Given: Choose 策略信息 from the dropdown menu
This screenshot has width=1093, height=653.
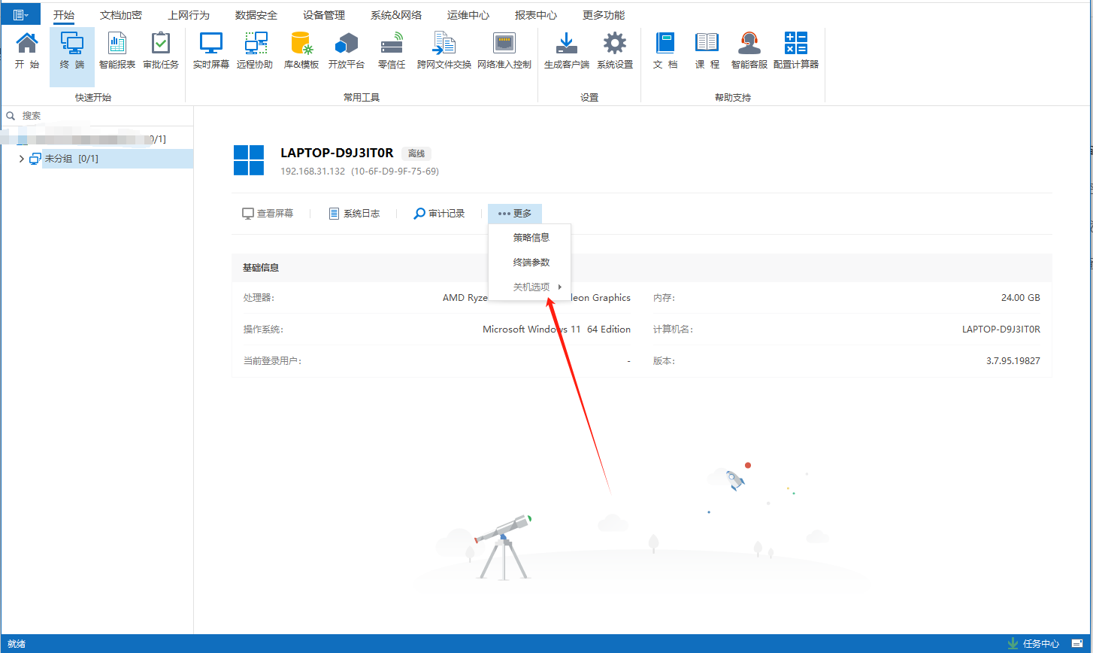Looking at the screenshot, I should [530, 238].
